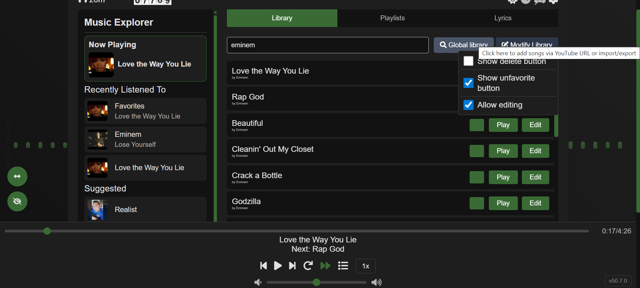Click the pencil icon in Modify Library
This screenshot has width=640, height=288.
click(505, 45)
